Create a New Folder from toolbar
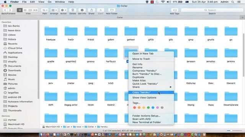 point(112,10)
